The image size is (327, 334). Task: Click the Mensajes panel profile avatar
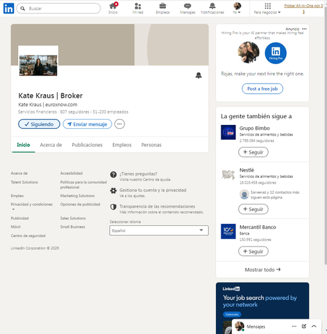[x=239, y=326]
